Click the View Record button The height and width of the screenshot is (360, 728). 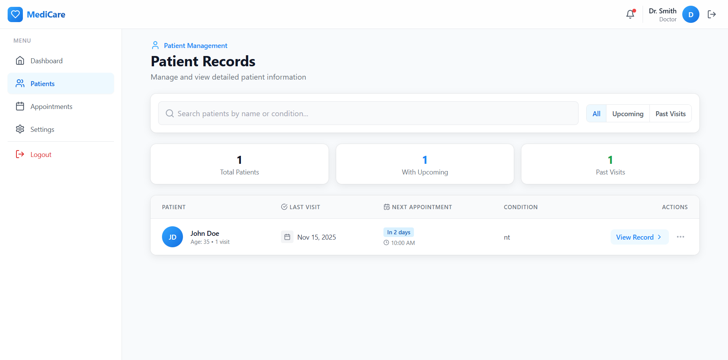(635, 237)
